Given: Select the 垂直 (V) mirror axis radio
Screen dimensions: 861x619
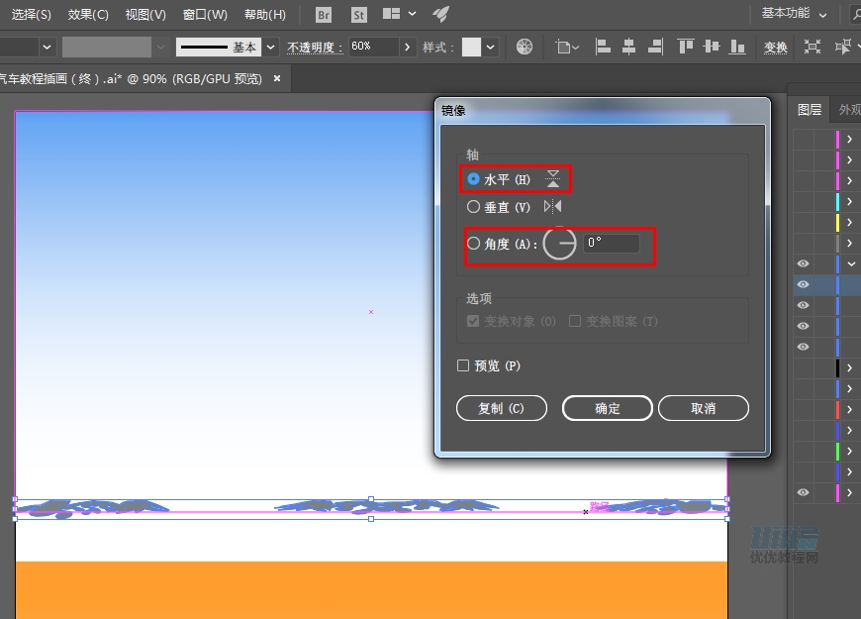Looking at the screenshot, I should click(474, 206).
